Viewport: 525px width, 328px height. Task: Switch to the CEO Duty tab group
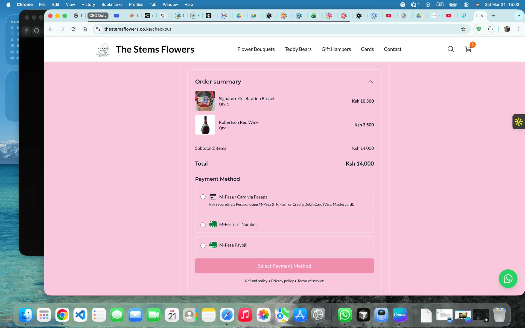pos(98,16)
